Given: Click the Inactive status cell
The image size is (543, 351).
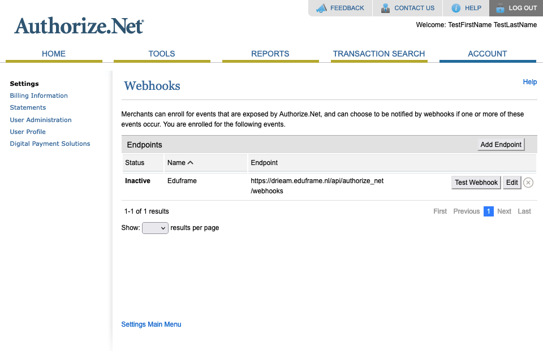Looking at the screenshot, I should coord(137,181).
